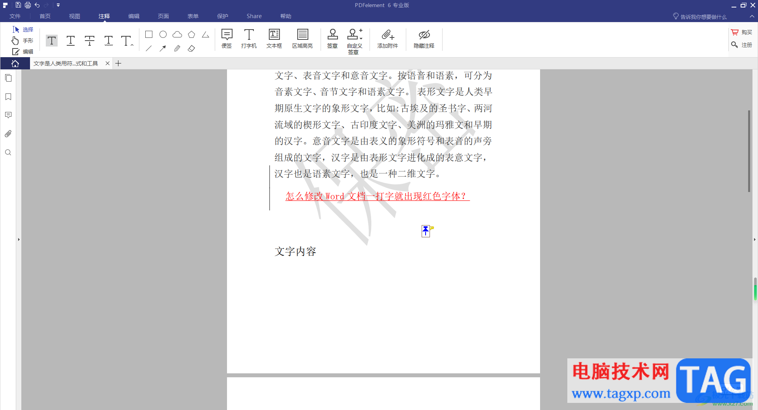Switch to the 表单 ribbon tab
Viewport: 758px width, 410px height.
coord(193,16)
